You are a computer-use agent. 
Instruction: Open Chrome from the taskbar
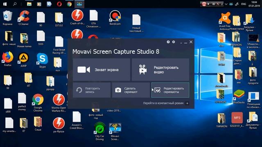click(69, 4)
